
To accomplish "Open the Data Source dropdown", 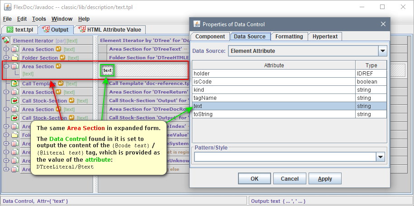I will (382, 51).
